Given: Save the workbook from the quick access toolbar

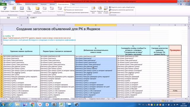Looking at the screenshot, I should click(4, 1).
